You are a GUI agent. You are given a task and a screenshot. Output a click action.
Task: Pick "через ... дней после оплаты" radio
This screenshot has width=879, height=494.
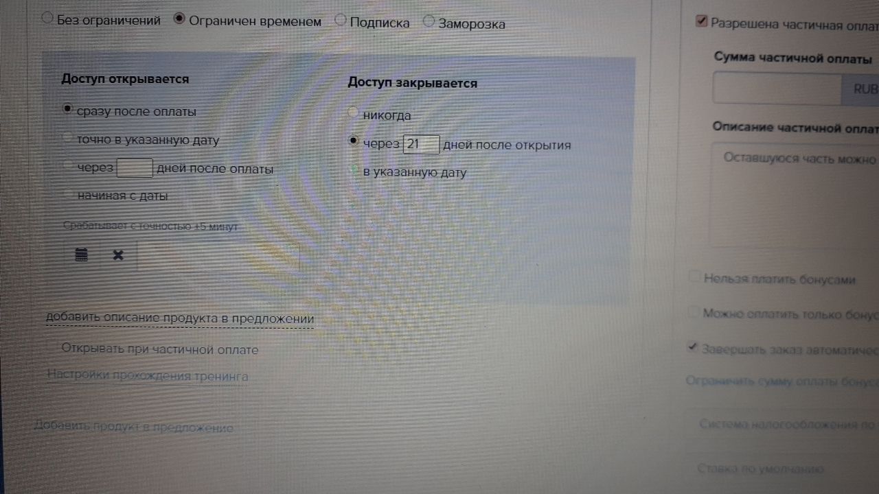pyautogui.click(x=67, y=165)
